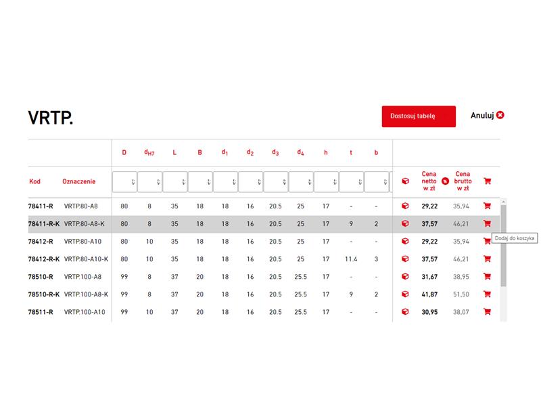The width and height of the screenshot is (541, 406).
Task: Click designation VRTP.100-A8
Action: point(83,277)
